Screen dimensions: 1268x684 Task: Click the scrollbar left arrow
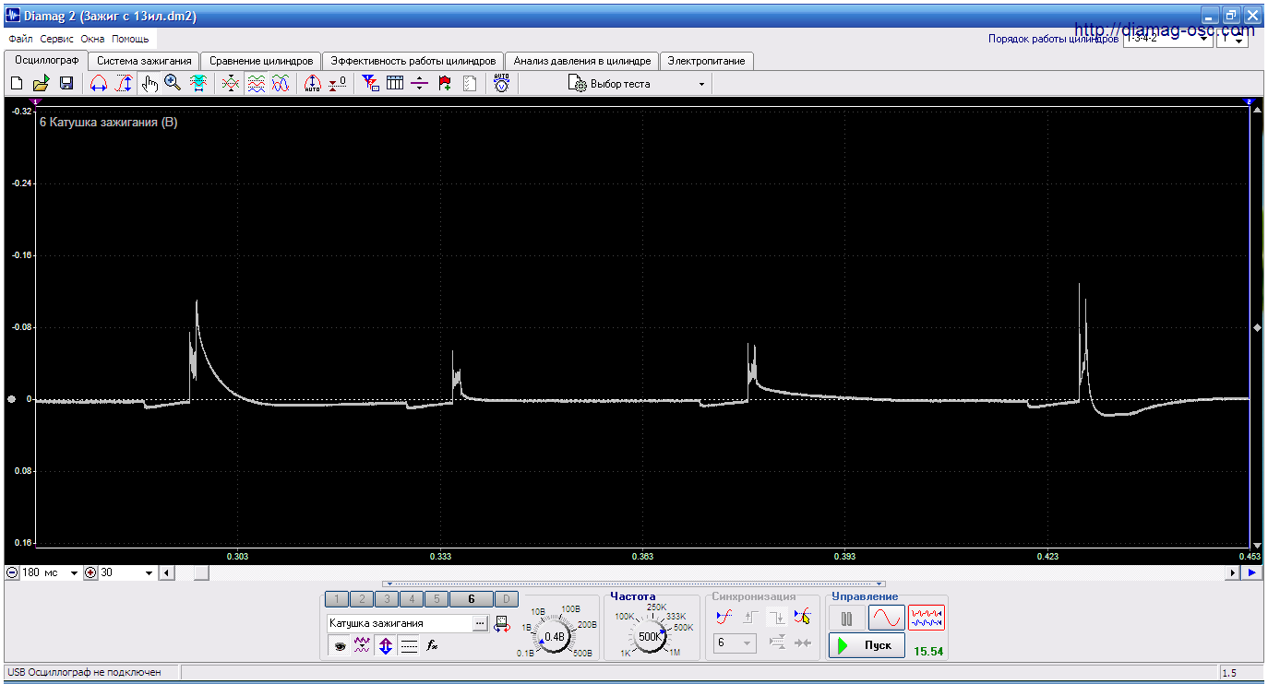[x=166, y=572]
